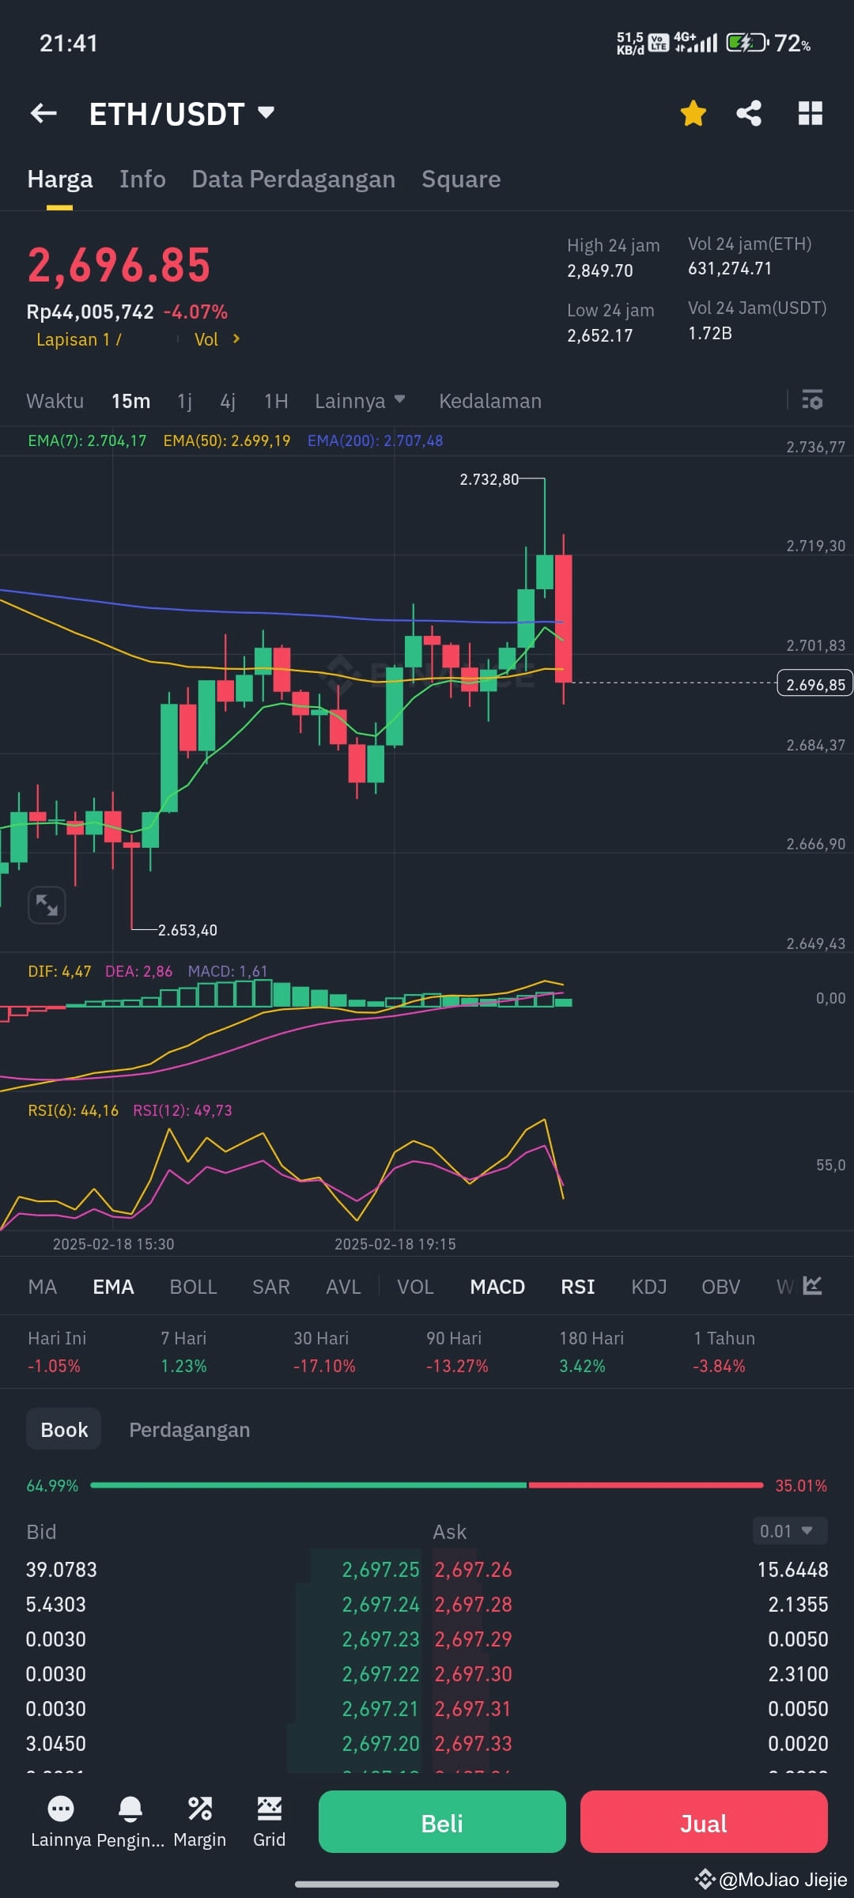Tap the green Beli button
The height and width of the screenshot is (1898, 854).
(x=442, y=1822)
